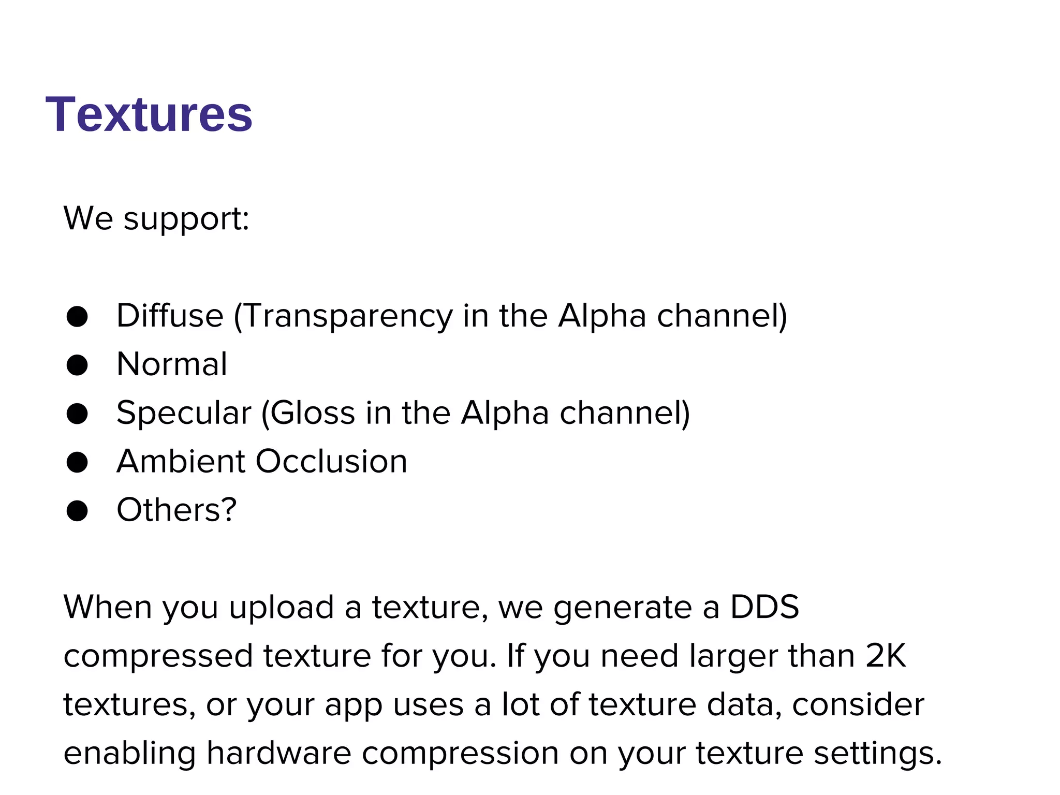Image resolution: width=1060 pixels, height=795 pixels.
Task: Click the bullet dot before Others?
Action: (x=77, y=511)
